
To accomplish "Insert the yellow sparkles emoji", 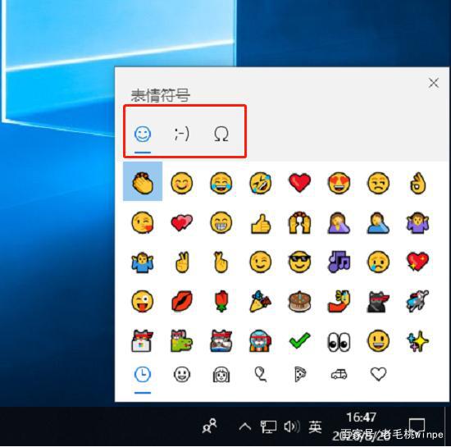I will [417, 341].
